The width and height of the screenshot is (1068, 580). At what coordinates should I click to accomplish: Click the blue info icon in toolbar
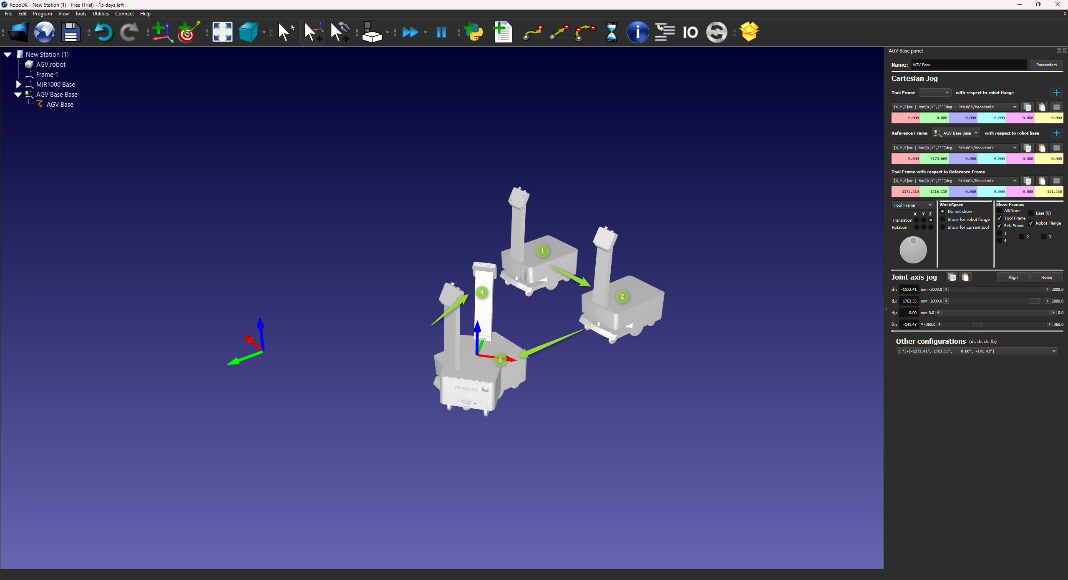tap(637, 32)
